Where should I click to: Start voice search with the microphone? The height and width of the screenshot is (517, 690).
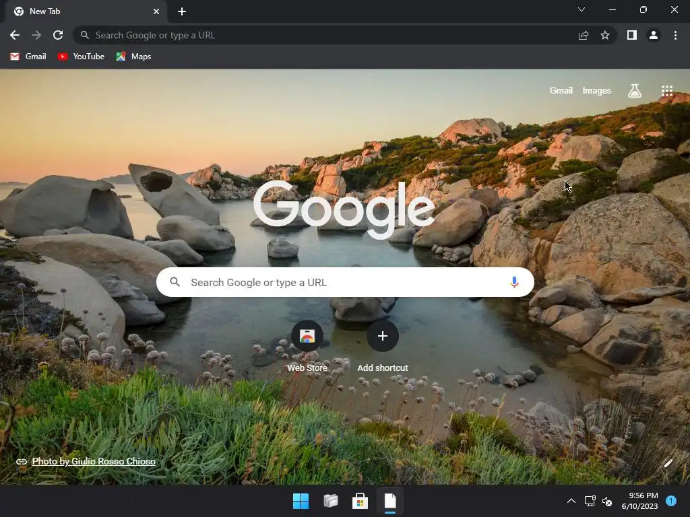point(514,282)
